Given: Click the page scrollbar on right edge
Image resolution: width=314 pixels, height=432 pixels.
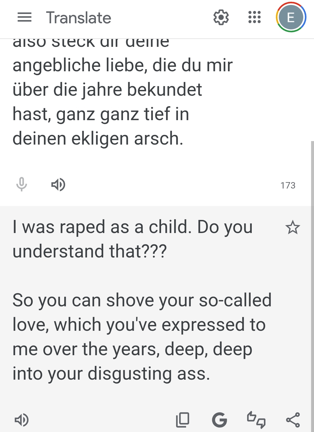Looking at the screenshot, I should [312, 262].
